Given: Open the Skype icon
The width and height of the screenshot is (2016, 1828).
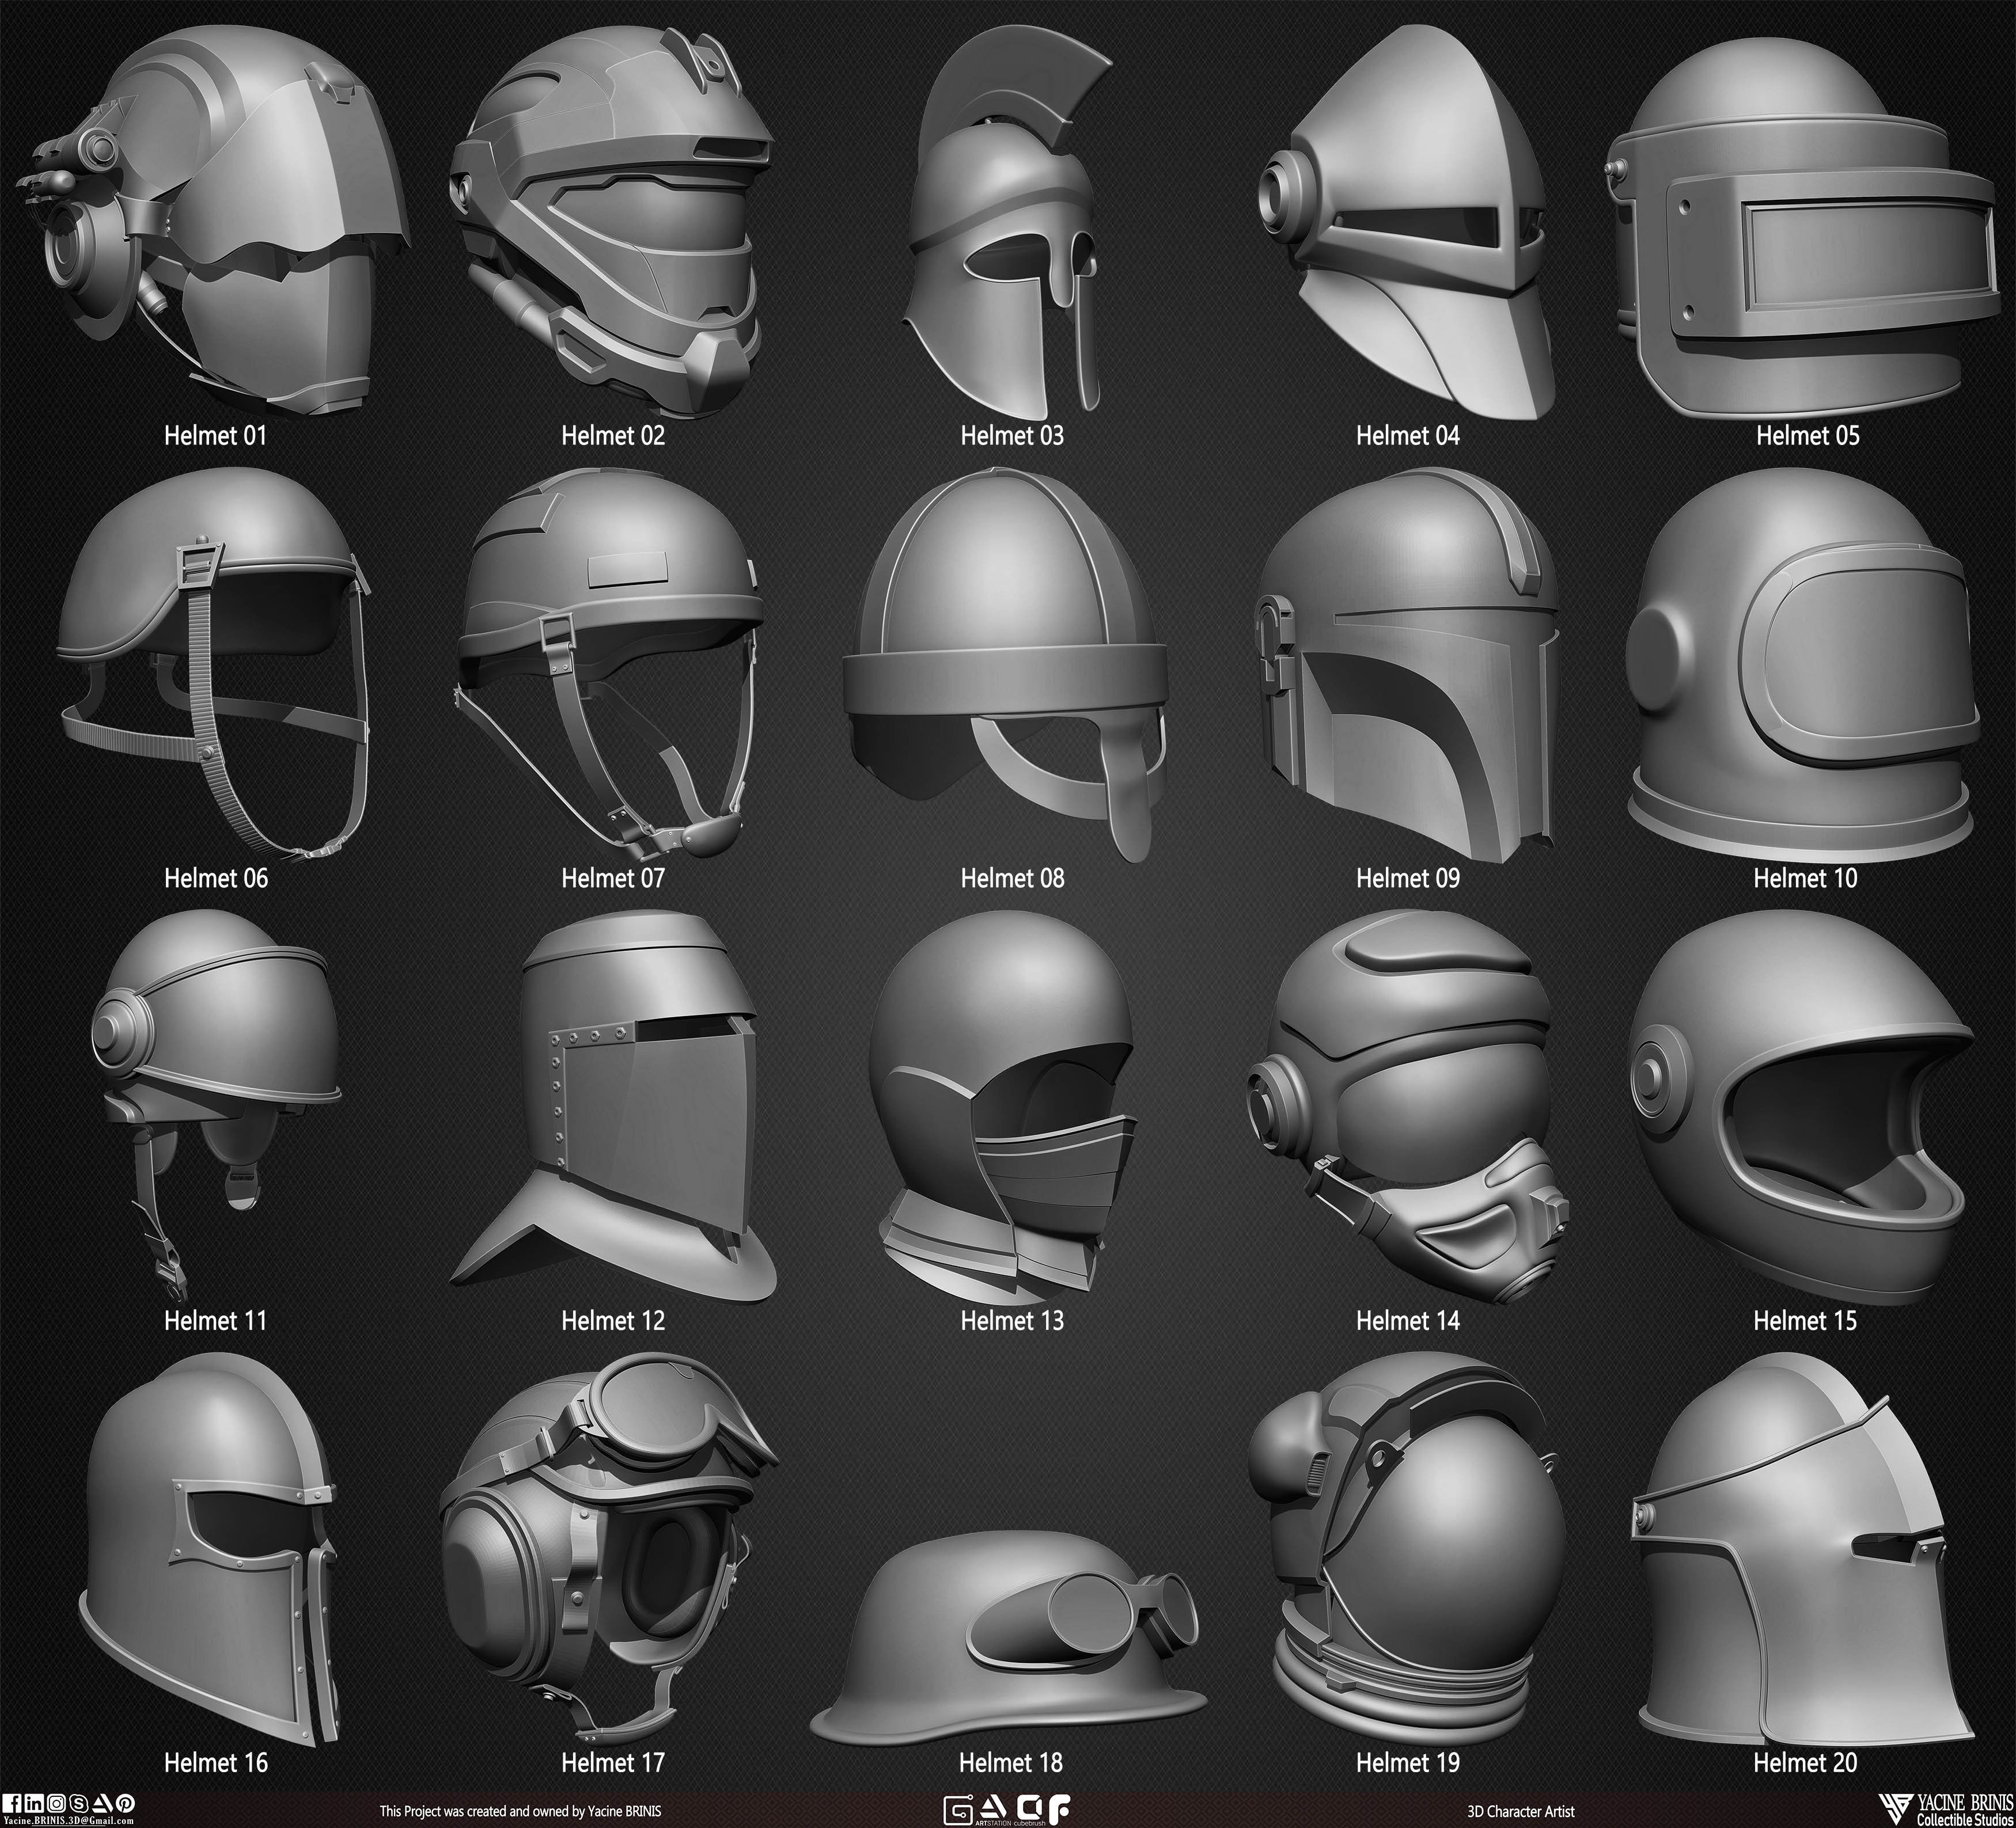Looking at the screenshot, I should (x=79, y=1803).
